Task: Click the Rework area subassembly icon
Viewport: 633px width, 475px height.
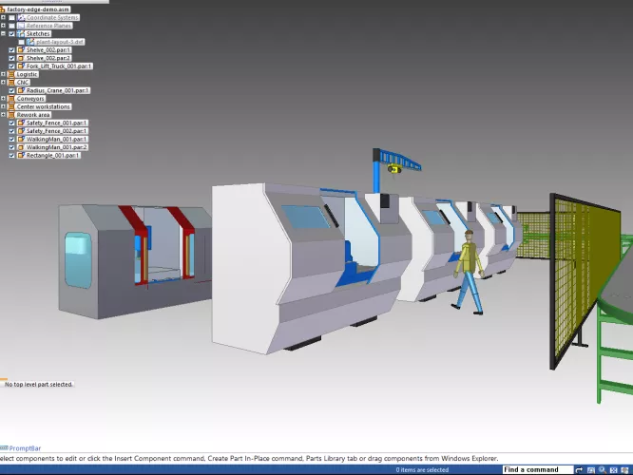Action: point(11,115)
